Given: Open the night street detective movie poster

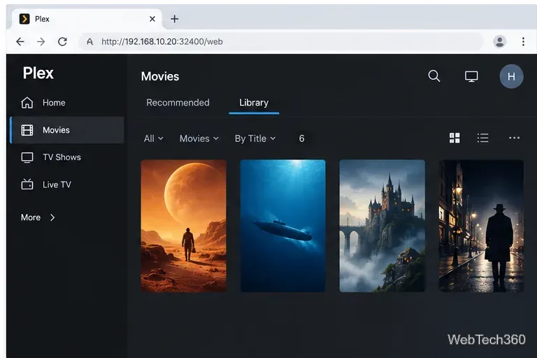Looking at the screenshot, I should point(481,226).
